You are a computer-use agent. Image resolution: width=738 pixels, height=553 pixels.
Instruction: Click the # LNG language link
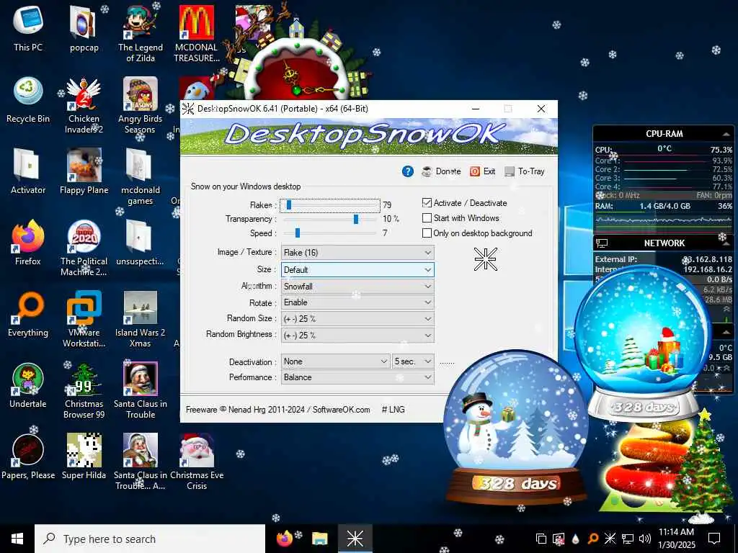(393, 410)
